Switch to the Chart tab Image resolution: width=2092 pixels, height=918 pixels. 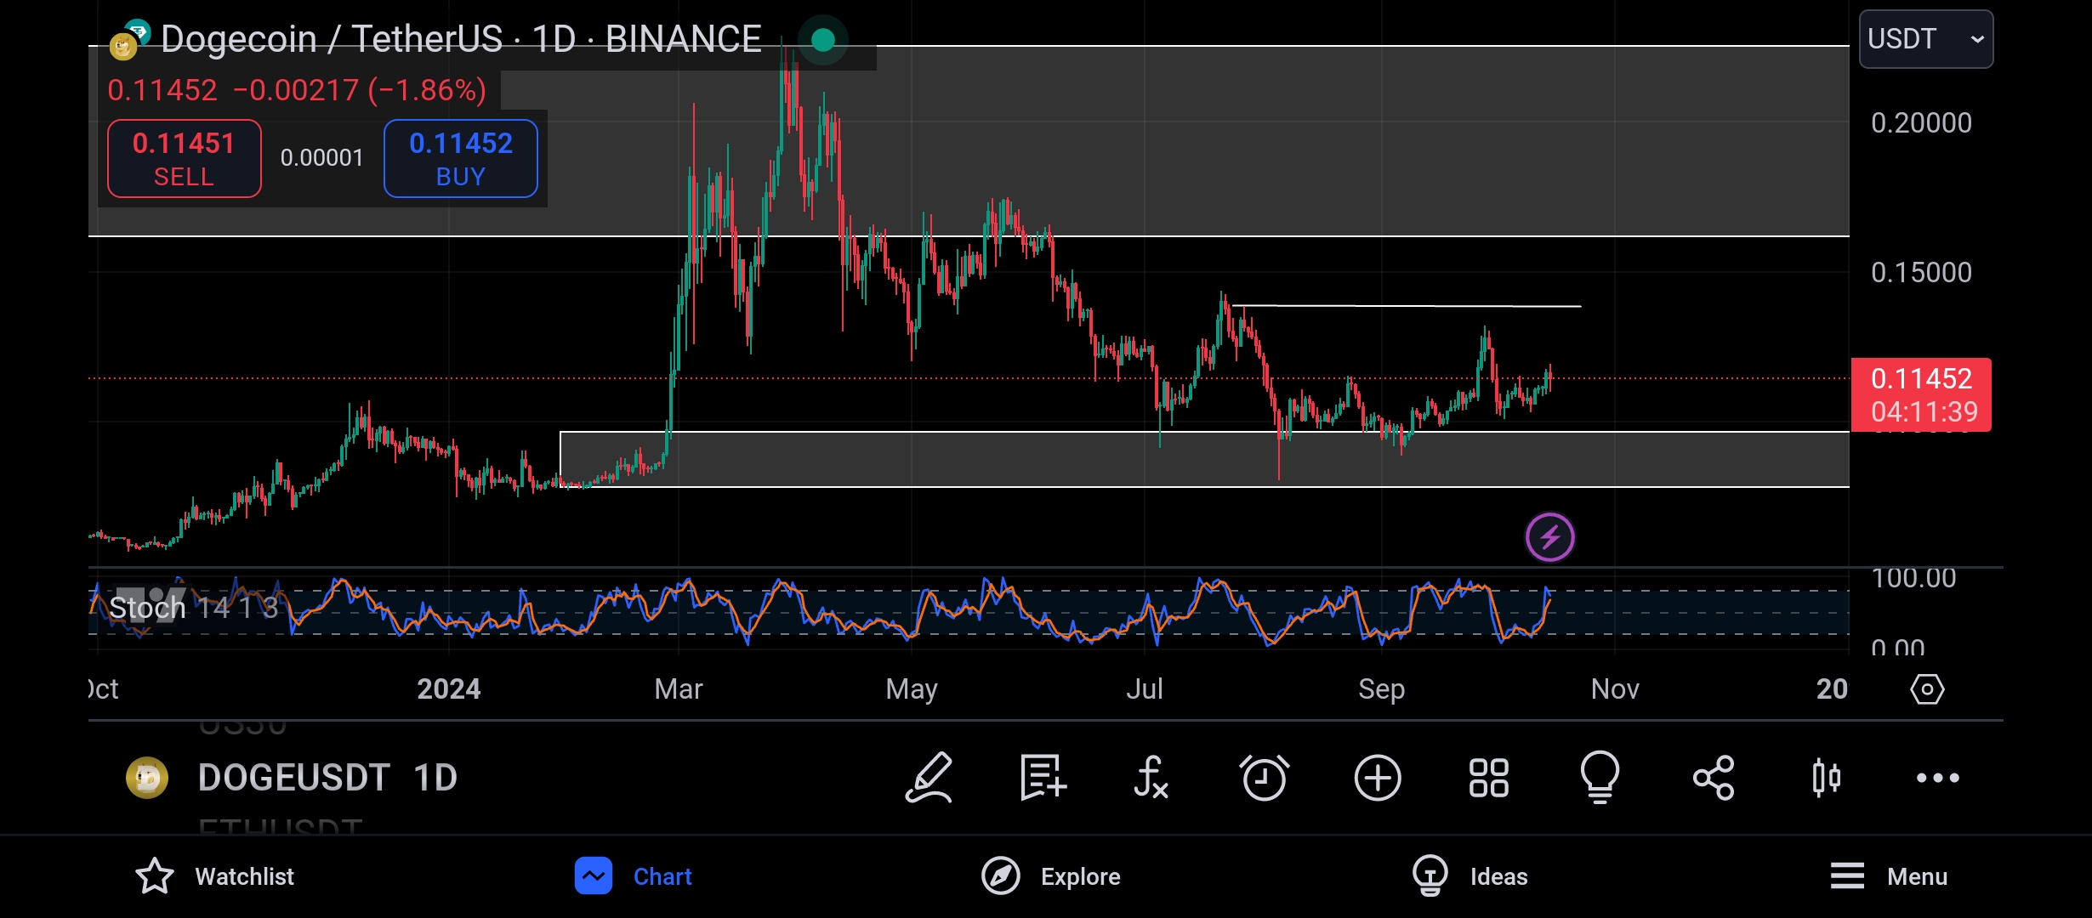coord(634,876)
